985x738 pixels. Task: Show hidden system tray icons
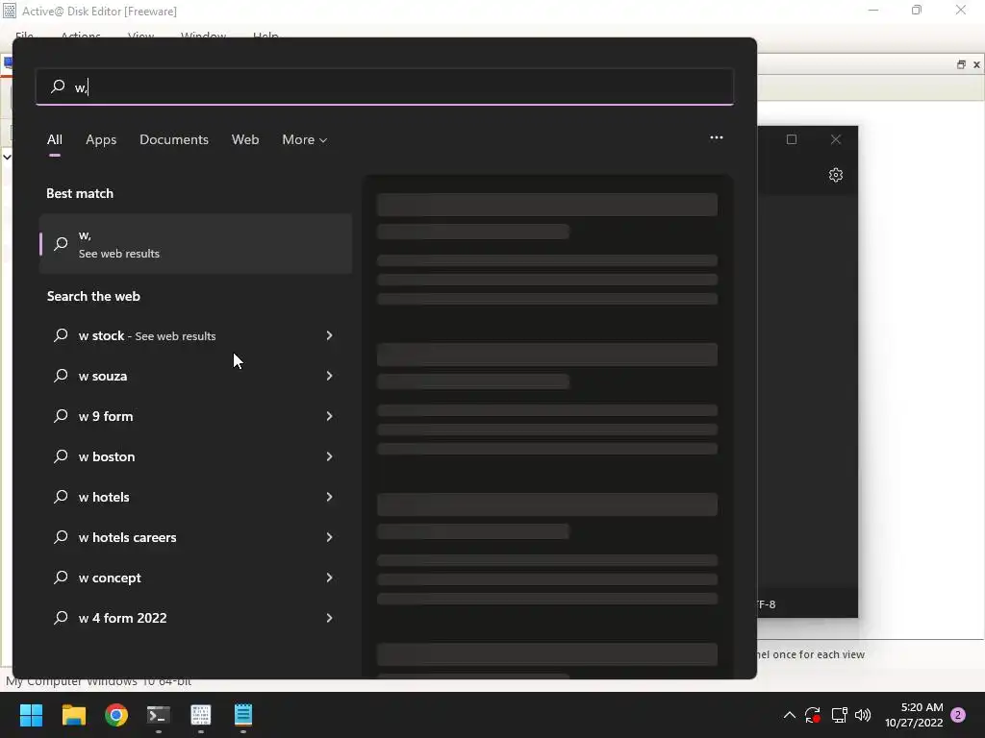(790, 715)
